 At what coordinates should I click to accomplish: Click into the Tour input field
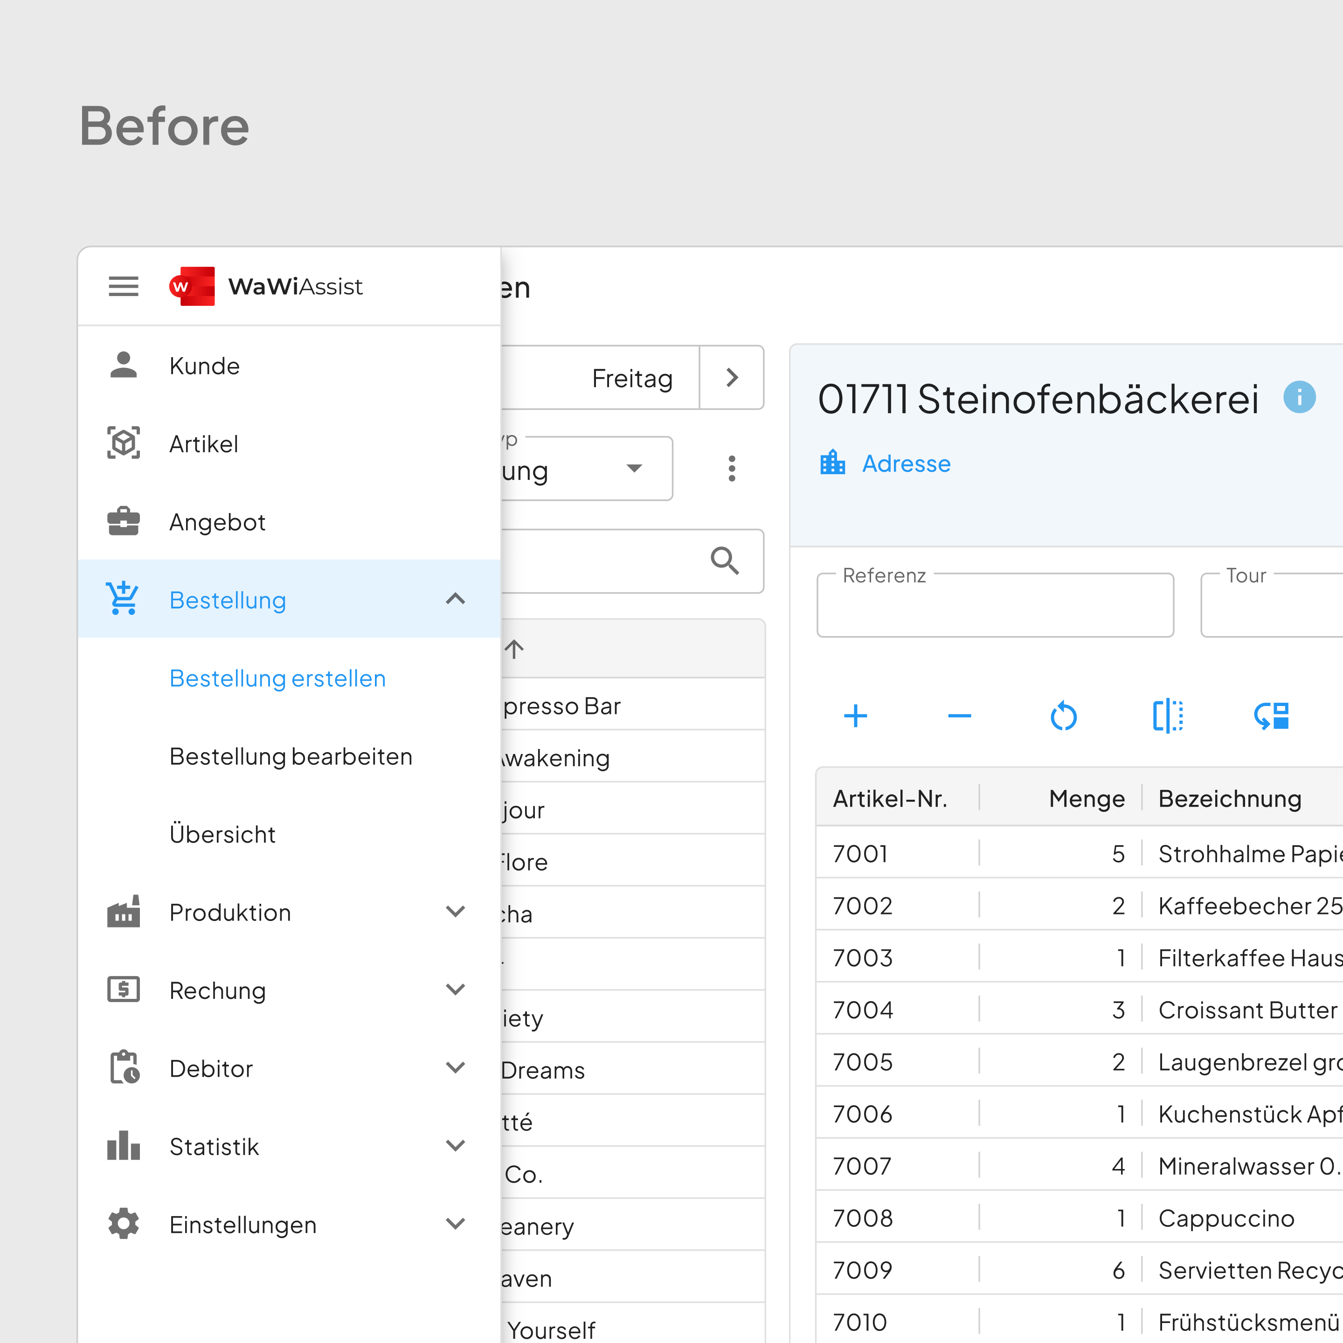coord(1271,605)
